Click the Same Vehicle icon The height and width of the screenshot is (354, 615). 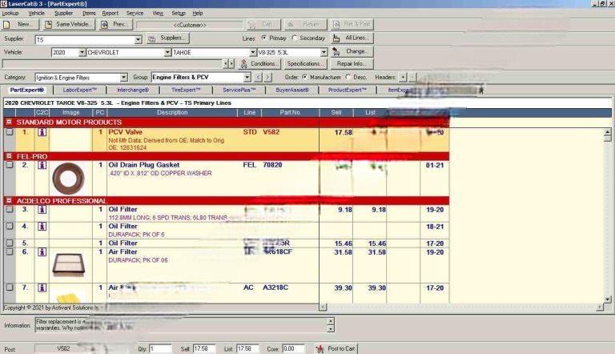click(48, 25)
